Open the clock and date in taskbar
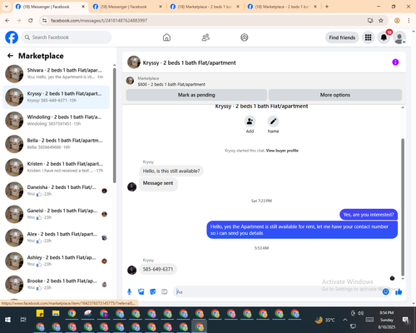This screenshot has height=333, width=416. tap(387, 320)
